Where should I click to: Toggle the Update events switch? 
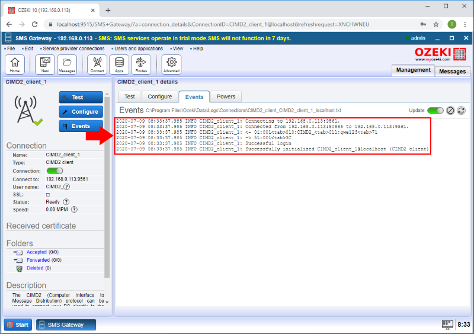tap(435, 110)
